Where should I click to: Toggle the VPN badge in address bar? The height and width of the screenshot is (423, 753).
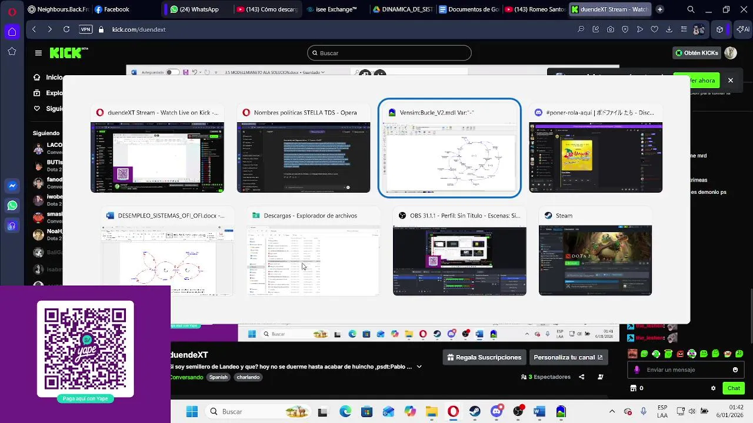click(x=85, y=29)
